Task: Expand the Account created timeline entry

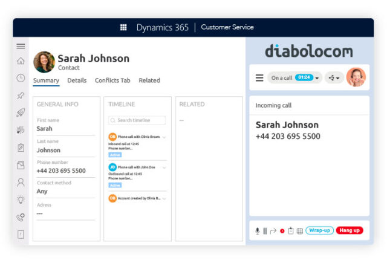Action: (164, 198)
